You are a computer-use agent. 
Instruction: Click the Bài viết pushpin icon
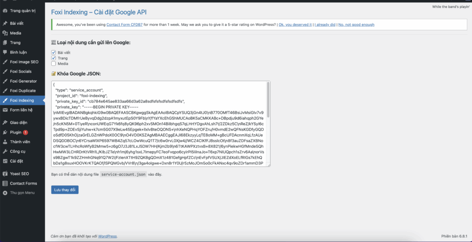click(x=5, y=23)
